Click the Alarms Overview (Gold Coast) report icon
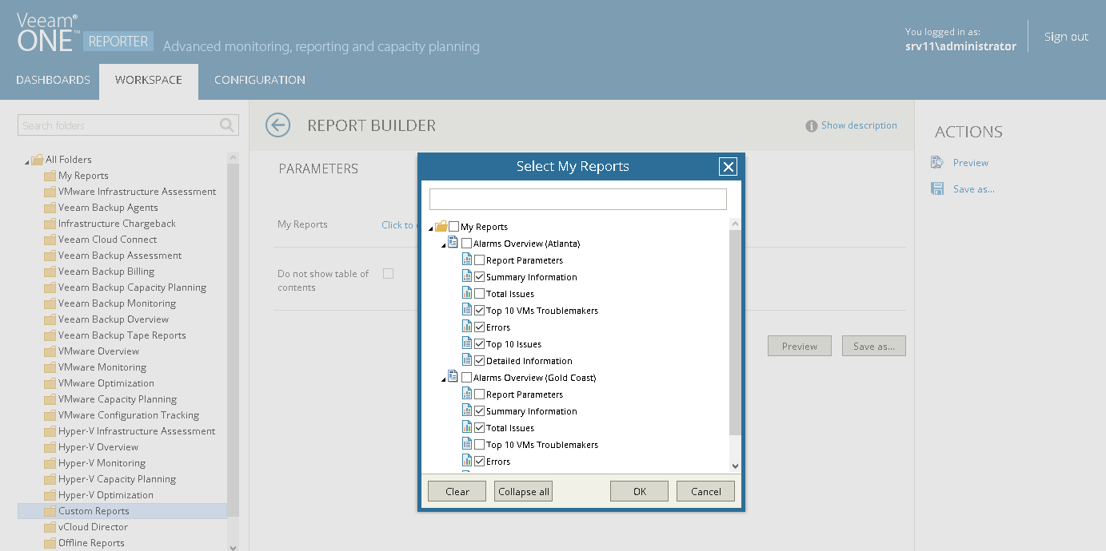The height and width of the screenshot is (551, 1106). (453, 377)
